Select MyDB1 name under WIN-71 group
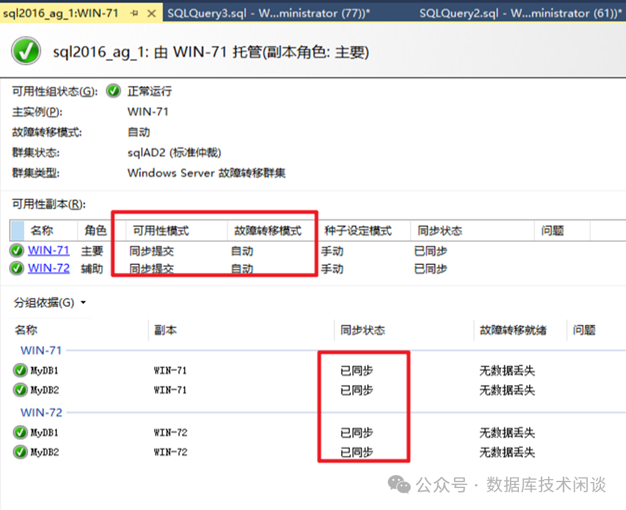 [44, 370]
